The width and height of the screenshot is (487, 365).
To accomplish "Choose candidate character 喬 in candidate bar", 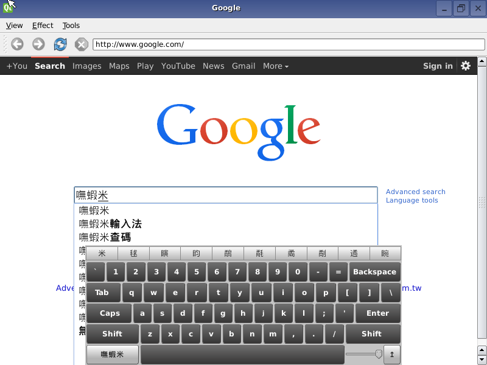I will pyautogui.click(x=291, y=254).
